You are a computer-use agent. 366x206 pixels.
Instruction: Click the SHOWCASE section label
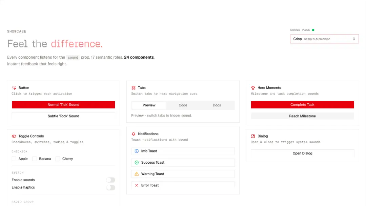pos(17,31)
